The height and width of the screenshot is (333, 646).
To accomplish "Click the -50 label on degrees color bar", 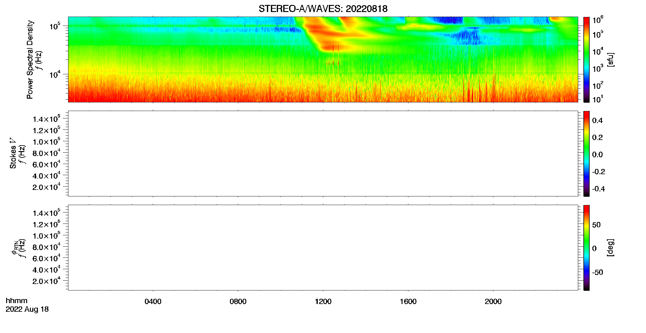I will click(598, 273).
